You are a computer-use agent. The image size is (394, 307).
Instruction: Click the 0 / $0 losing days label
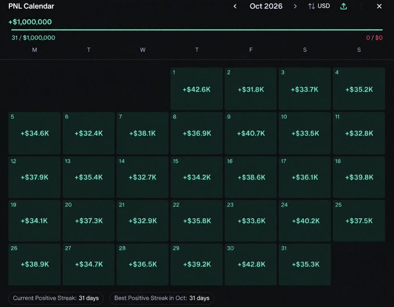[x=374, y=38]
